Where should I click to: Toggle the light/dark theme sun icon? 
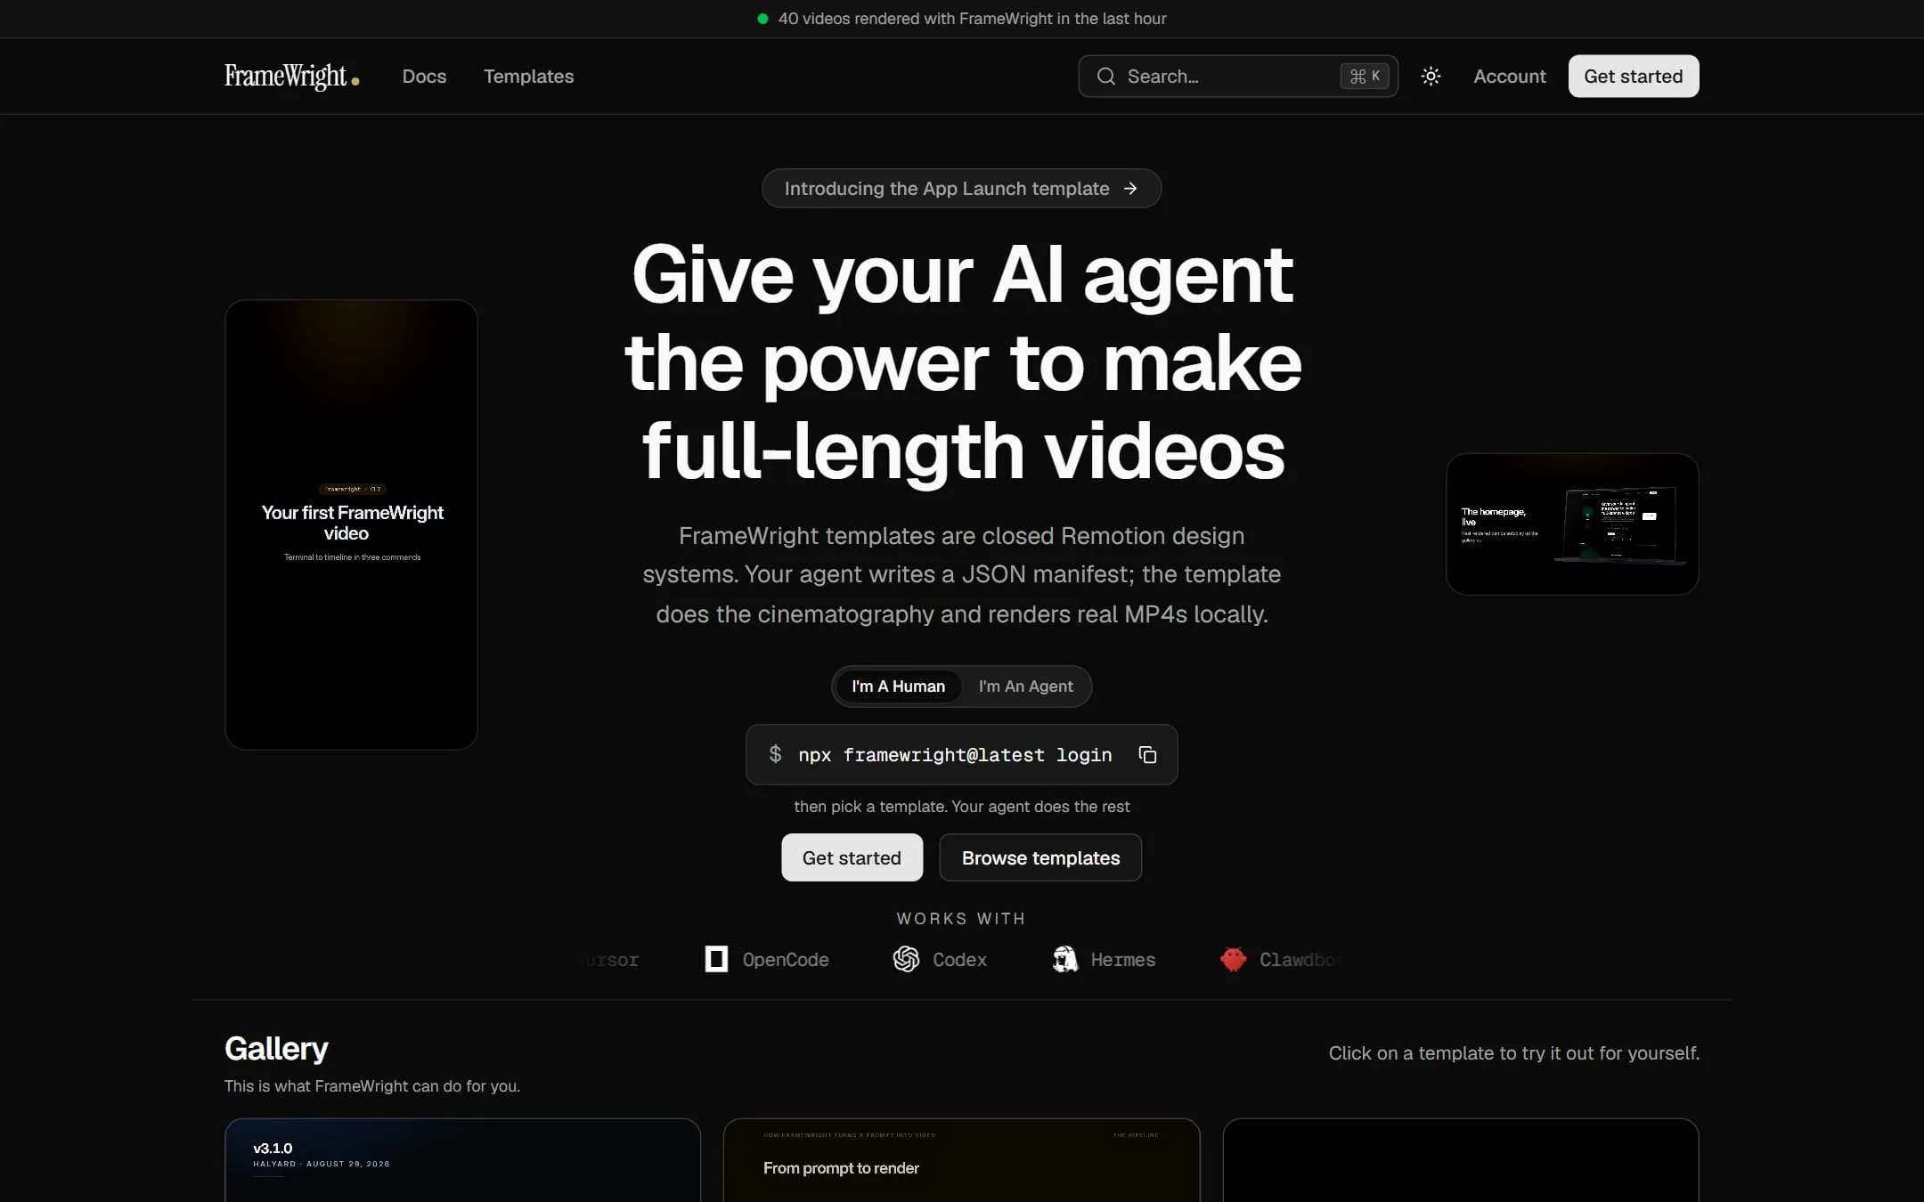pyautogui.click(x=1431, y=77)
